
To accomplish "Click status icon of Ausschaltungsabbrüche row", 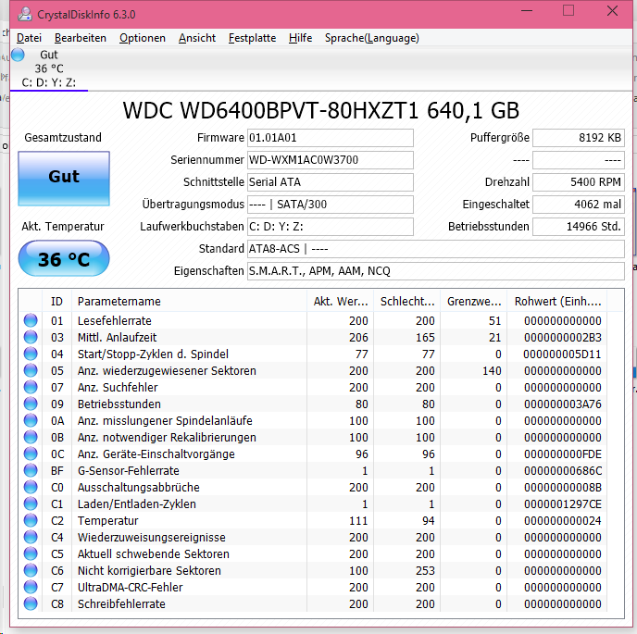I will [31, 487].
